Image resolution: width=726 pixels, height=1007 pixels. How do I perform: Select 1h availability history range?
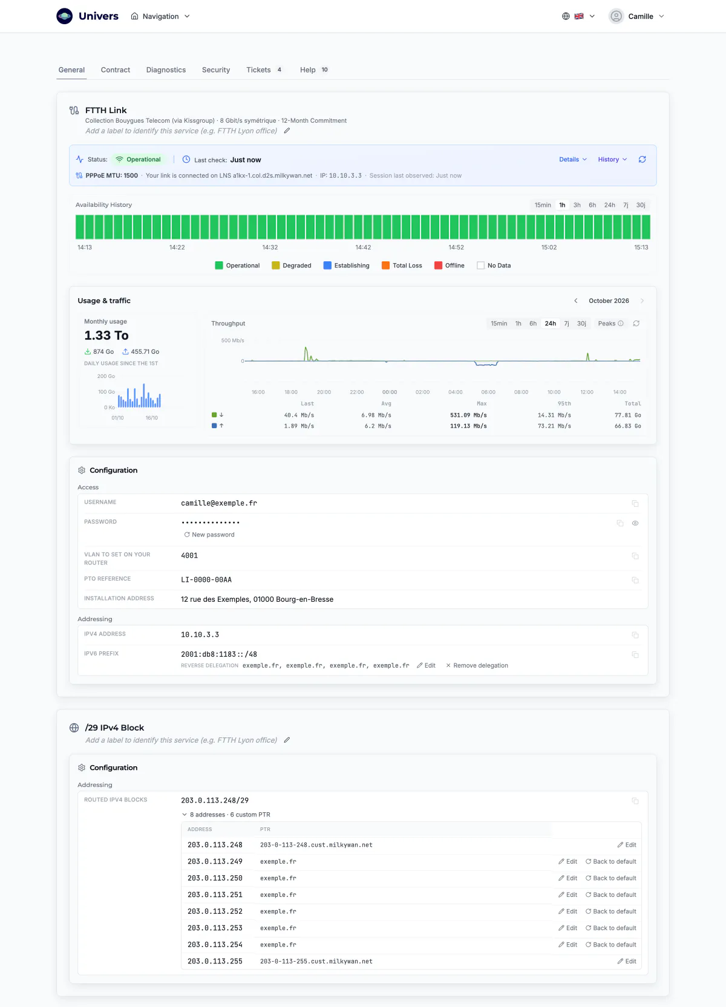pos(562,205)
